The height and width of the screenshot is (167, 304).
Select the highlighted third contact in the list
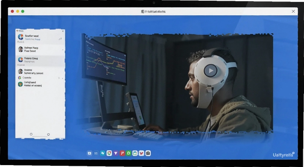[x=40, y=60]
